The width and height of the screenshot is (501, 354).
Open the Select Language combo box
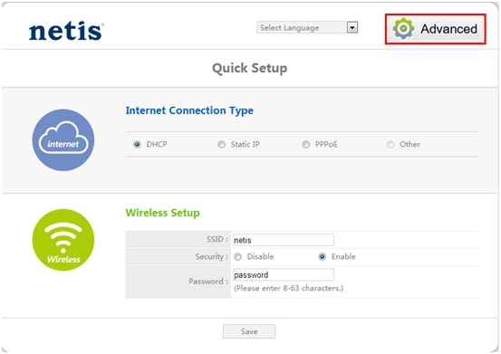307,28
